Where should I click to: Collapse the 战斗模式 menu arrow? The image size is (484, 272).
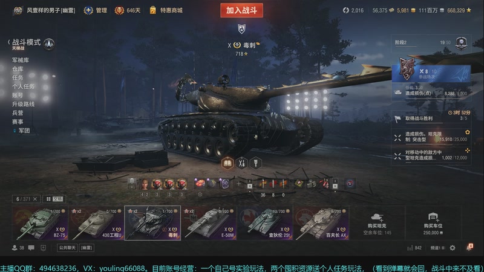[x=8, y=42]
